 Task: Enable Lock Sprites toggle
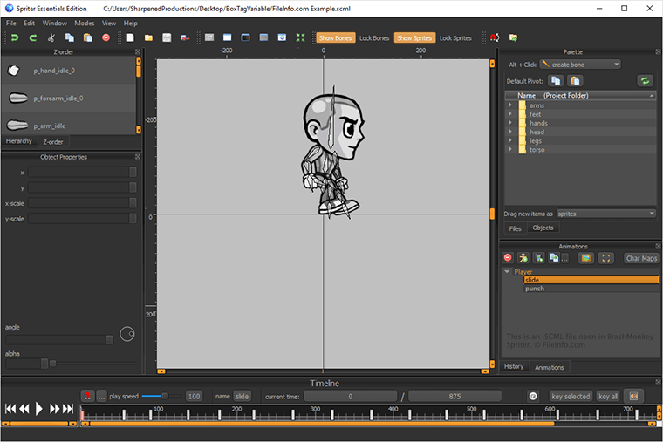tap(455, 38)
